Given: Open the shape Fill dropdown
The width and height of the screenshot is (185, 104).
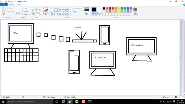Looking at the screenshot, I should click(76, 12).
